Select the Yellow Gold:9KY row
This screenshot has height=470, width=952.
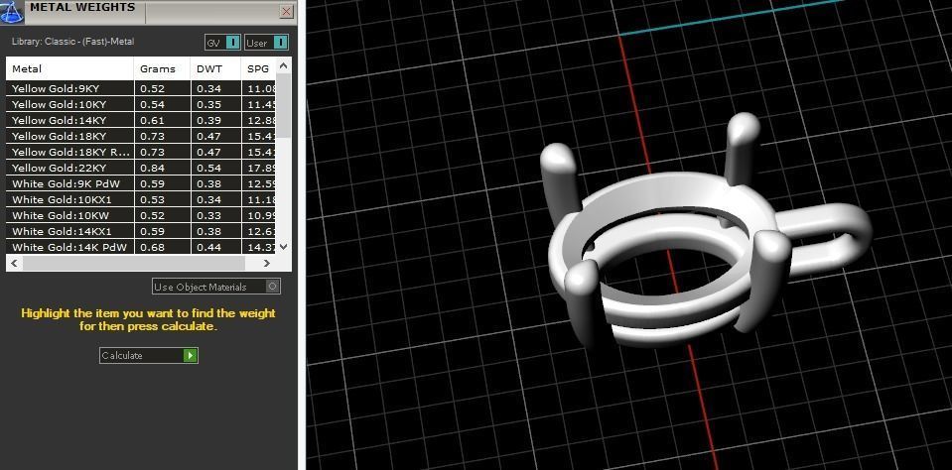(x=141, y=88)
